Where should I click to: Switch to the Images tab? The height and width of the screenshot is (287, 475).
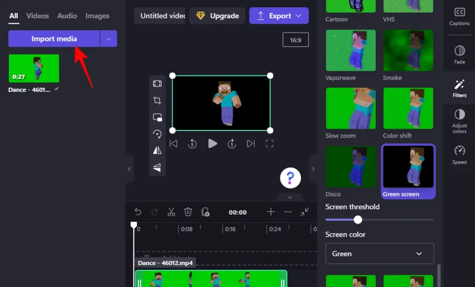point(97,16)
